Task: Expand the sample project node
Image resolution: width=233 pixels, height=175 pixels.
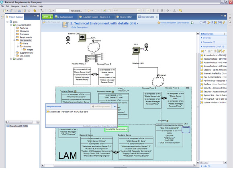Action: (11, 59)
